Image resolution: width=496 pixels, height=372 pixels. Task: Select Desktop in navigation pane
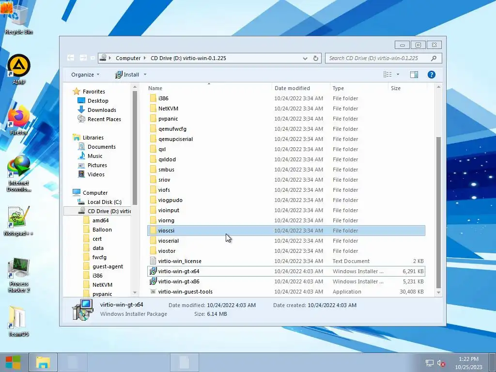(x=93, y=101)
